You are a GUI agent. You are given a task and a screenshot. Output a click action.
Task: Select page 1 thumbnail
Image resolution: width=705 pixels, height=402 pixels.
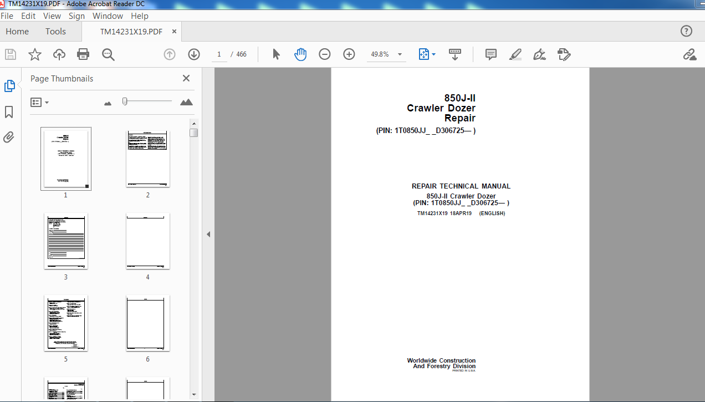click(x=65, y=159)
